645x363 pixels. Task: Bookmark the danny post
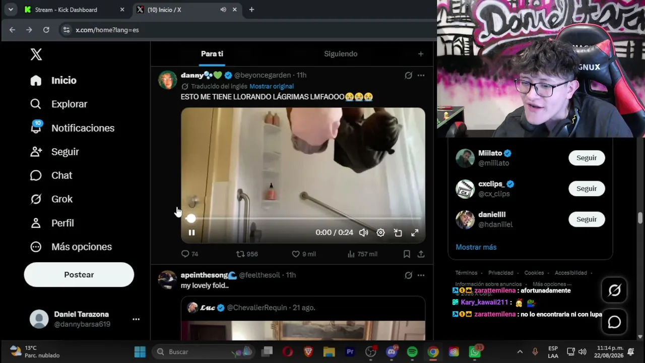(407, 254)
